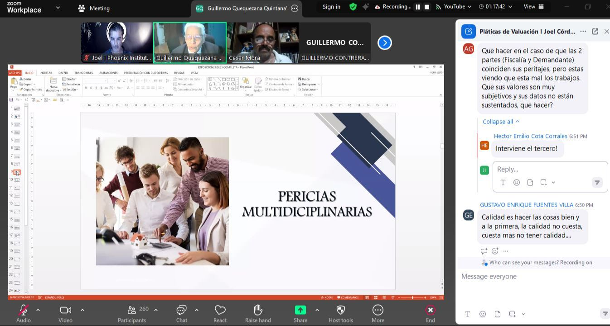The height and width of the screenshot is (326, 610).
Task: Send message to everyone
Action: tap(605, 314)
